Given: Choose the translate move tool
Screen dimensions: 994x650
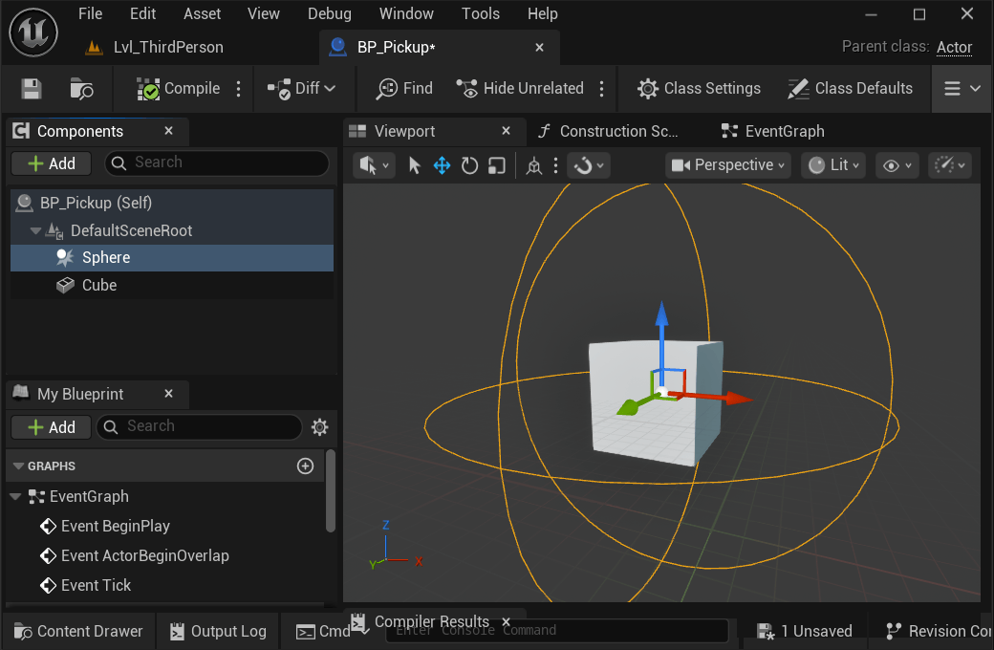Looking at the screenshot, I should point(442,165).
